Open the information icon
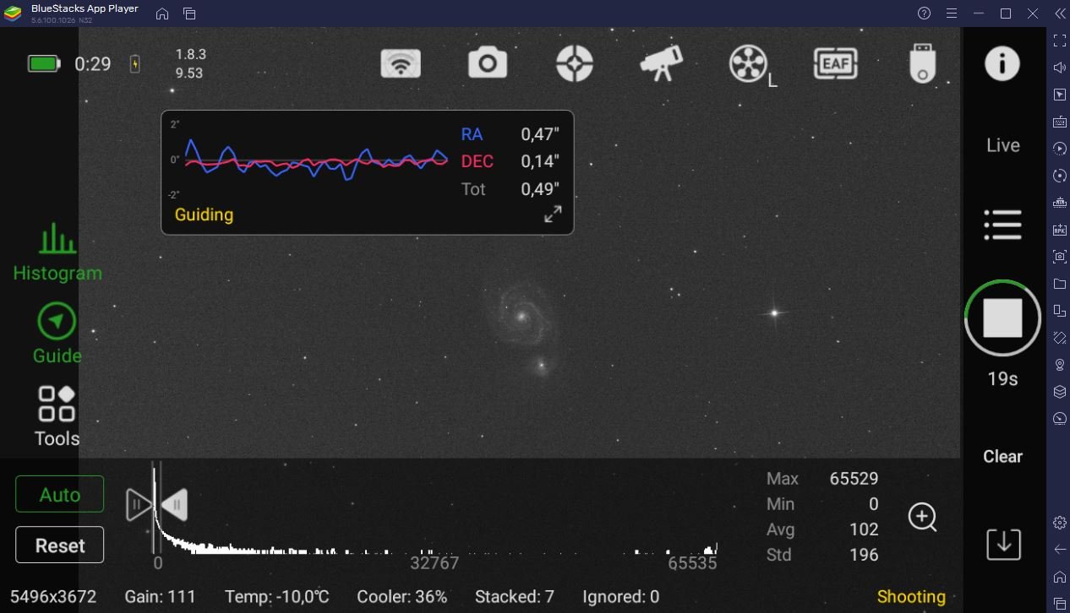Image resolution: width=1070 pixels, height=613 pixels. click(1002, 63)
